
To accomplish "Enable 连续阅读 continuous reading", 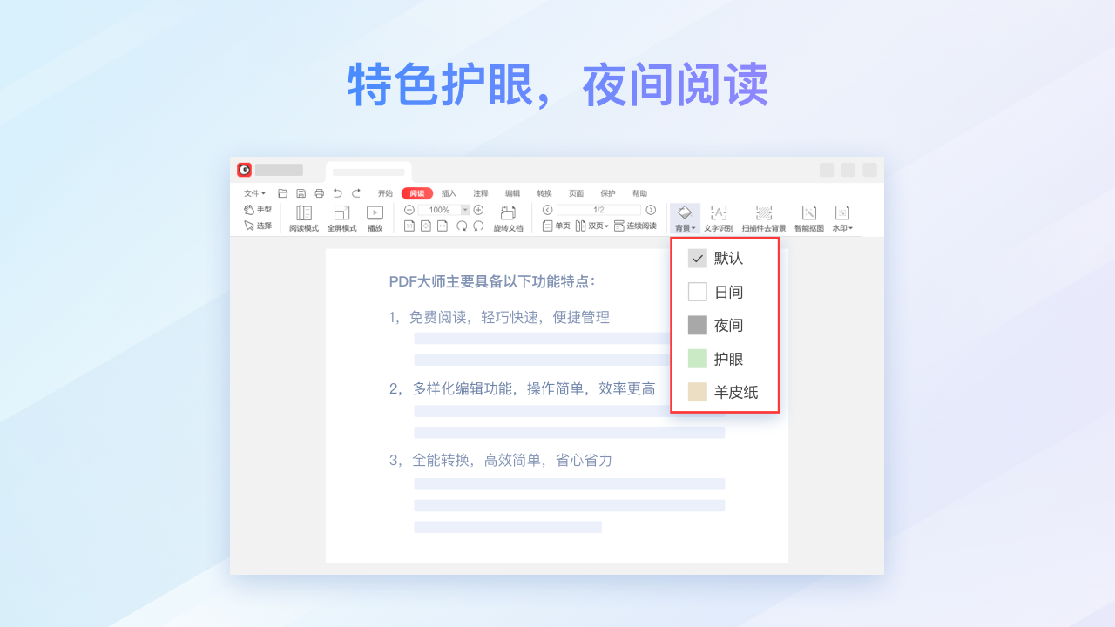I will [x=635, y=226].
